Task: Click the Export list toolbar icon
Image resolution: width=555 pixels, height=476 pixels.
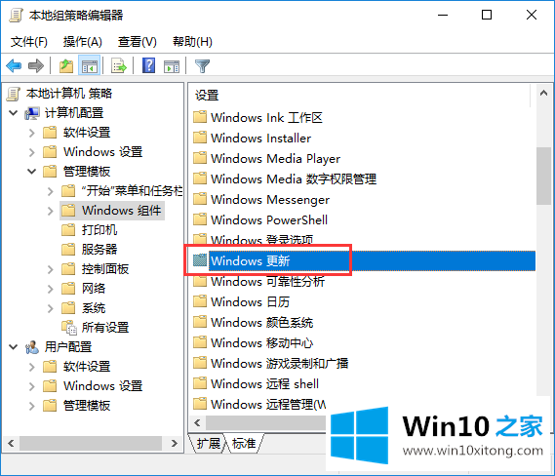Action: coord(119,65)
